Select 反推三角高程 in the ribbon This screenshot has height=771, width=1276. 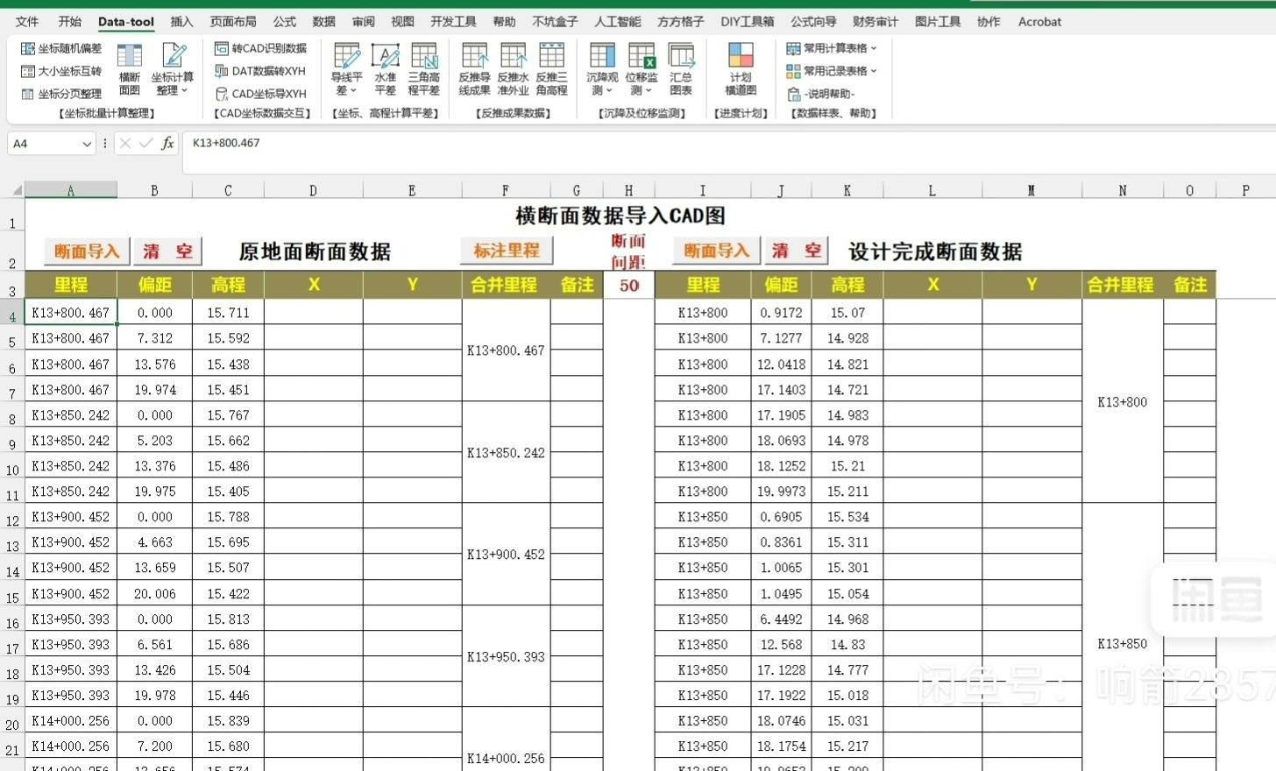551,70
